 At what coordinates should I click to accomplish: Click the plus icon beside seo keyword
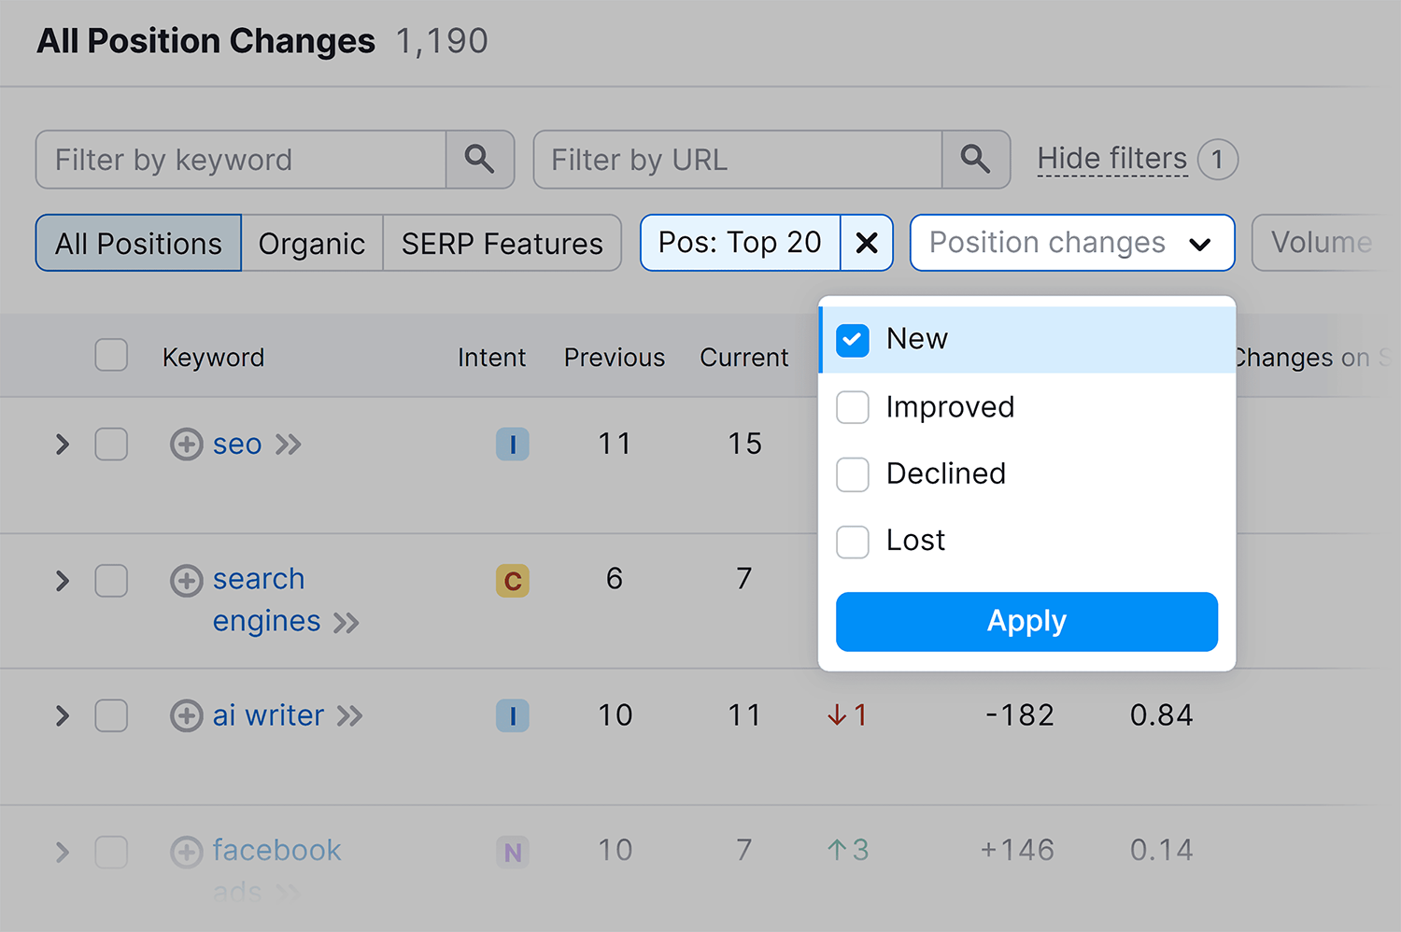pos(187,445)
